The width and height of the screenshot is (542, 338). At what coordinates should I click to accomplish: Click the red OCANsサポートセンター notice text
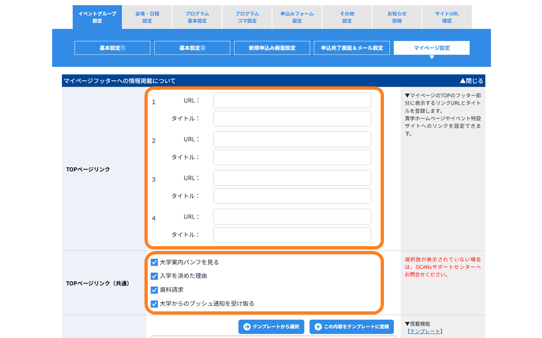click(443, 267)
